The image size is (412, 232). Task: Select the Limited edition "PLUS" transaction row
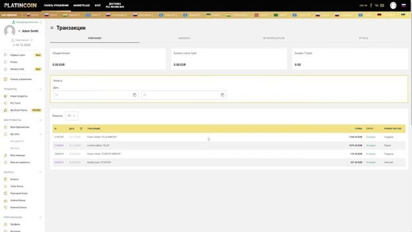pyautogui.click(x=229, y=146)
